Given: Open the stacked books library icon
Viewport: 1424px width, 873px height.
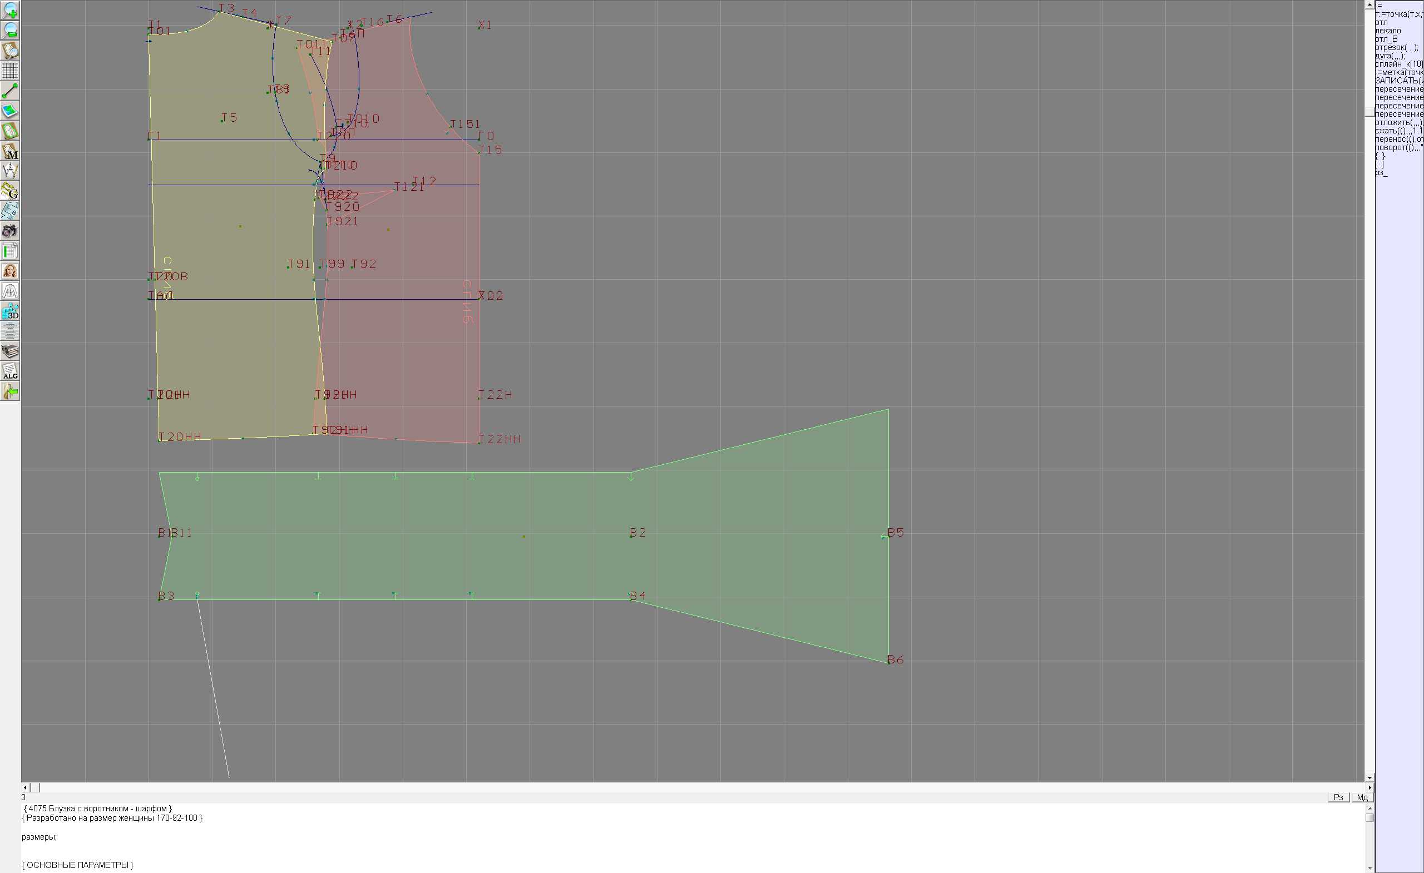Looking at the screenshot, I should click(x=10, y=351).
